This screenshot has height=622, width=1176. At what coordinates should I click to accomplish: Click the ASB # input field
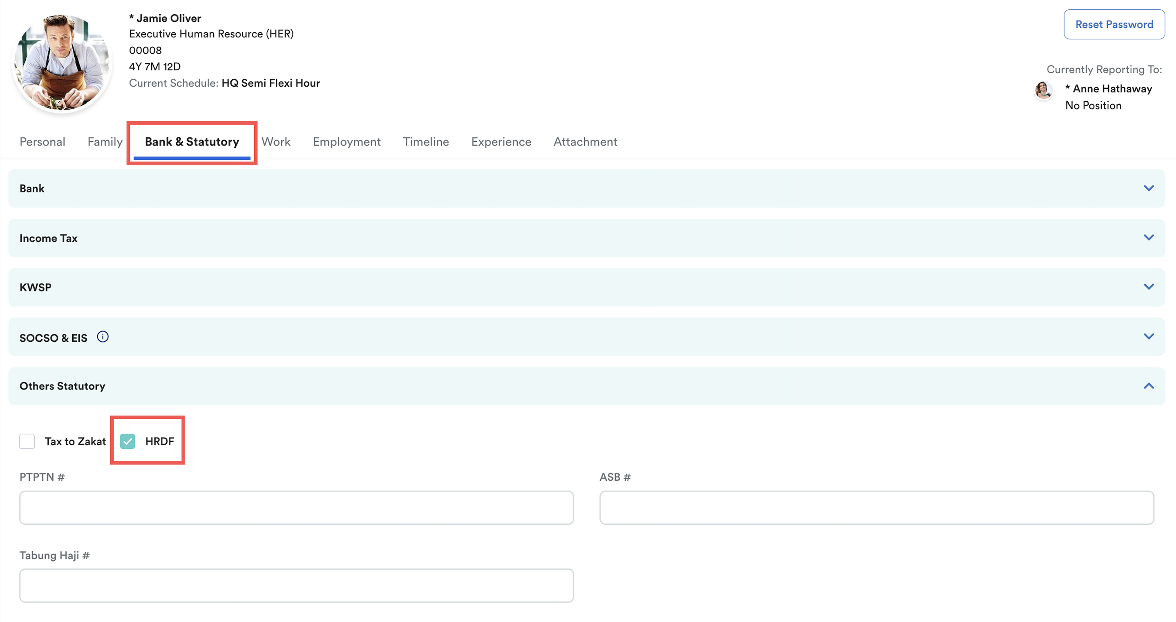(876, 508)
